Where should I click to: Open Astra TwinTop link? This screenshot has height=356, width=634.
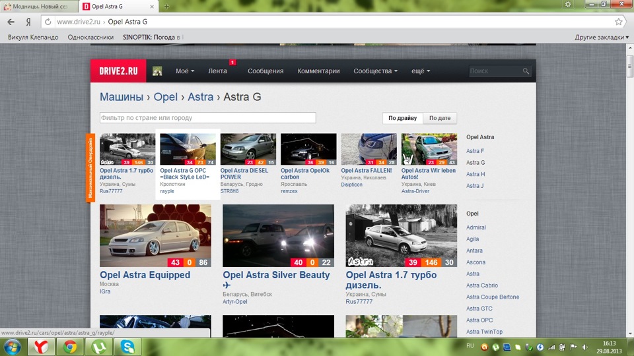[x=484, y=332]
